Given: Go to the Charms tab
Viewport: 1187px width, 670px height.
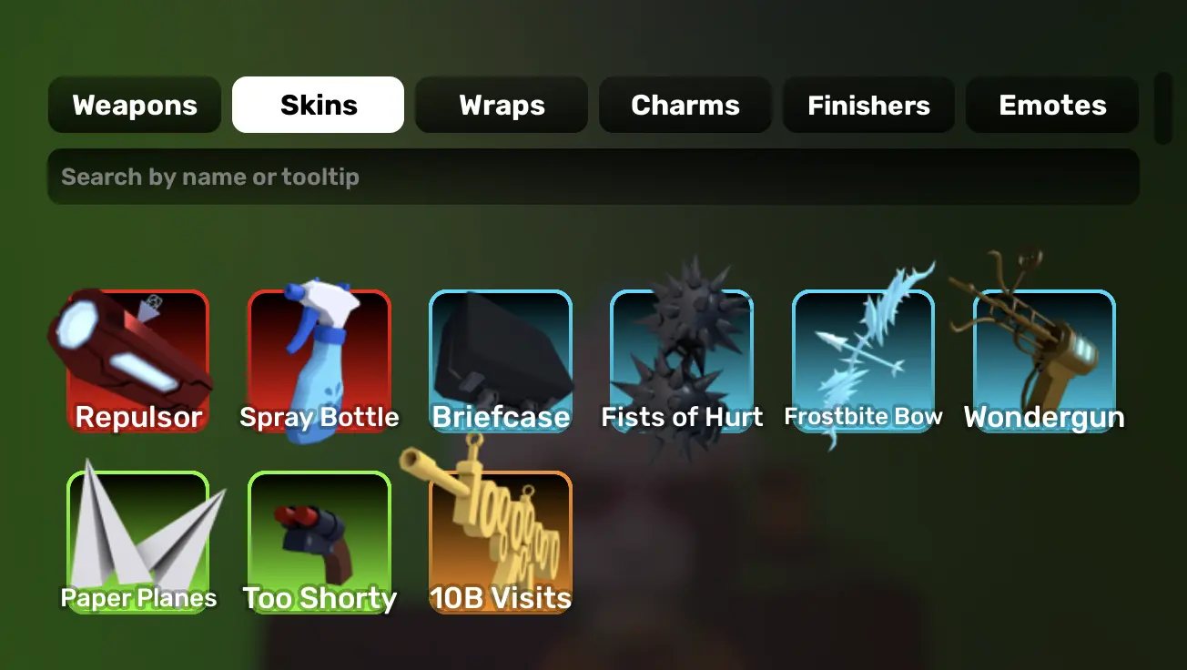Looking at the screenshot, I should click(x=685, y=105).
